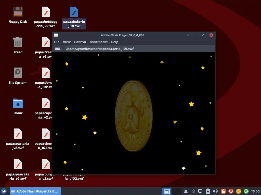Maximize the Flash Player window
261x195 pixels.
(203, 35)
